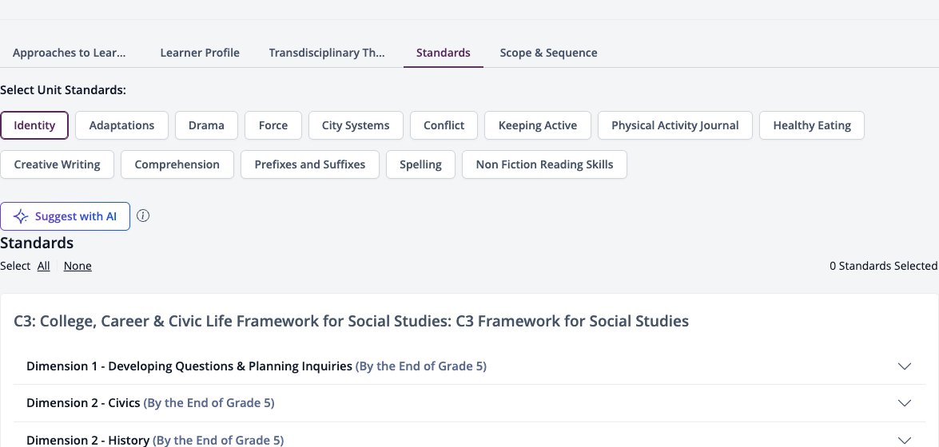
Task: Choose the Comprehension unit
Action: [177, 164]
